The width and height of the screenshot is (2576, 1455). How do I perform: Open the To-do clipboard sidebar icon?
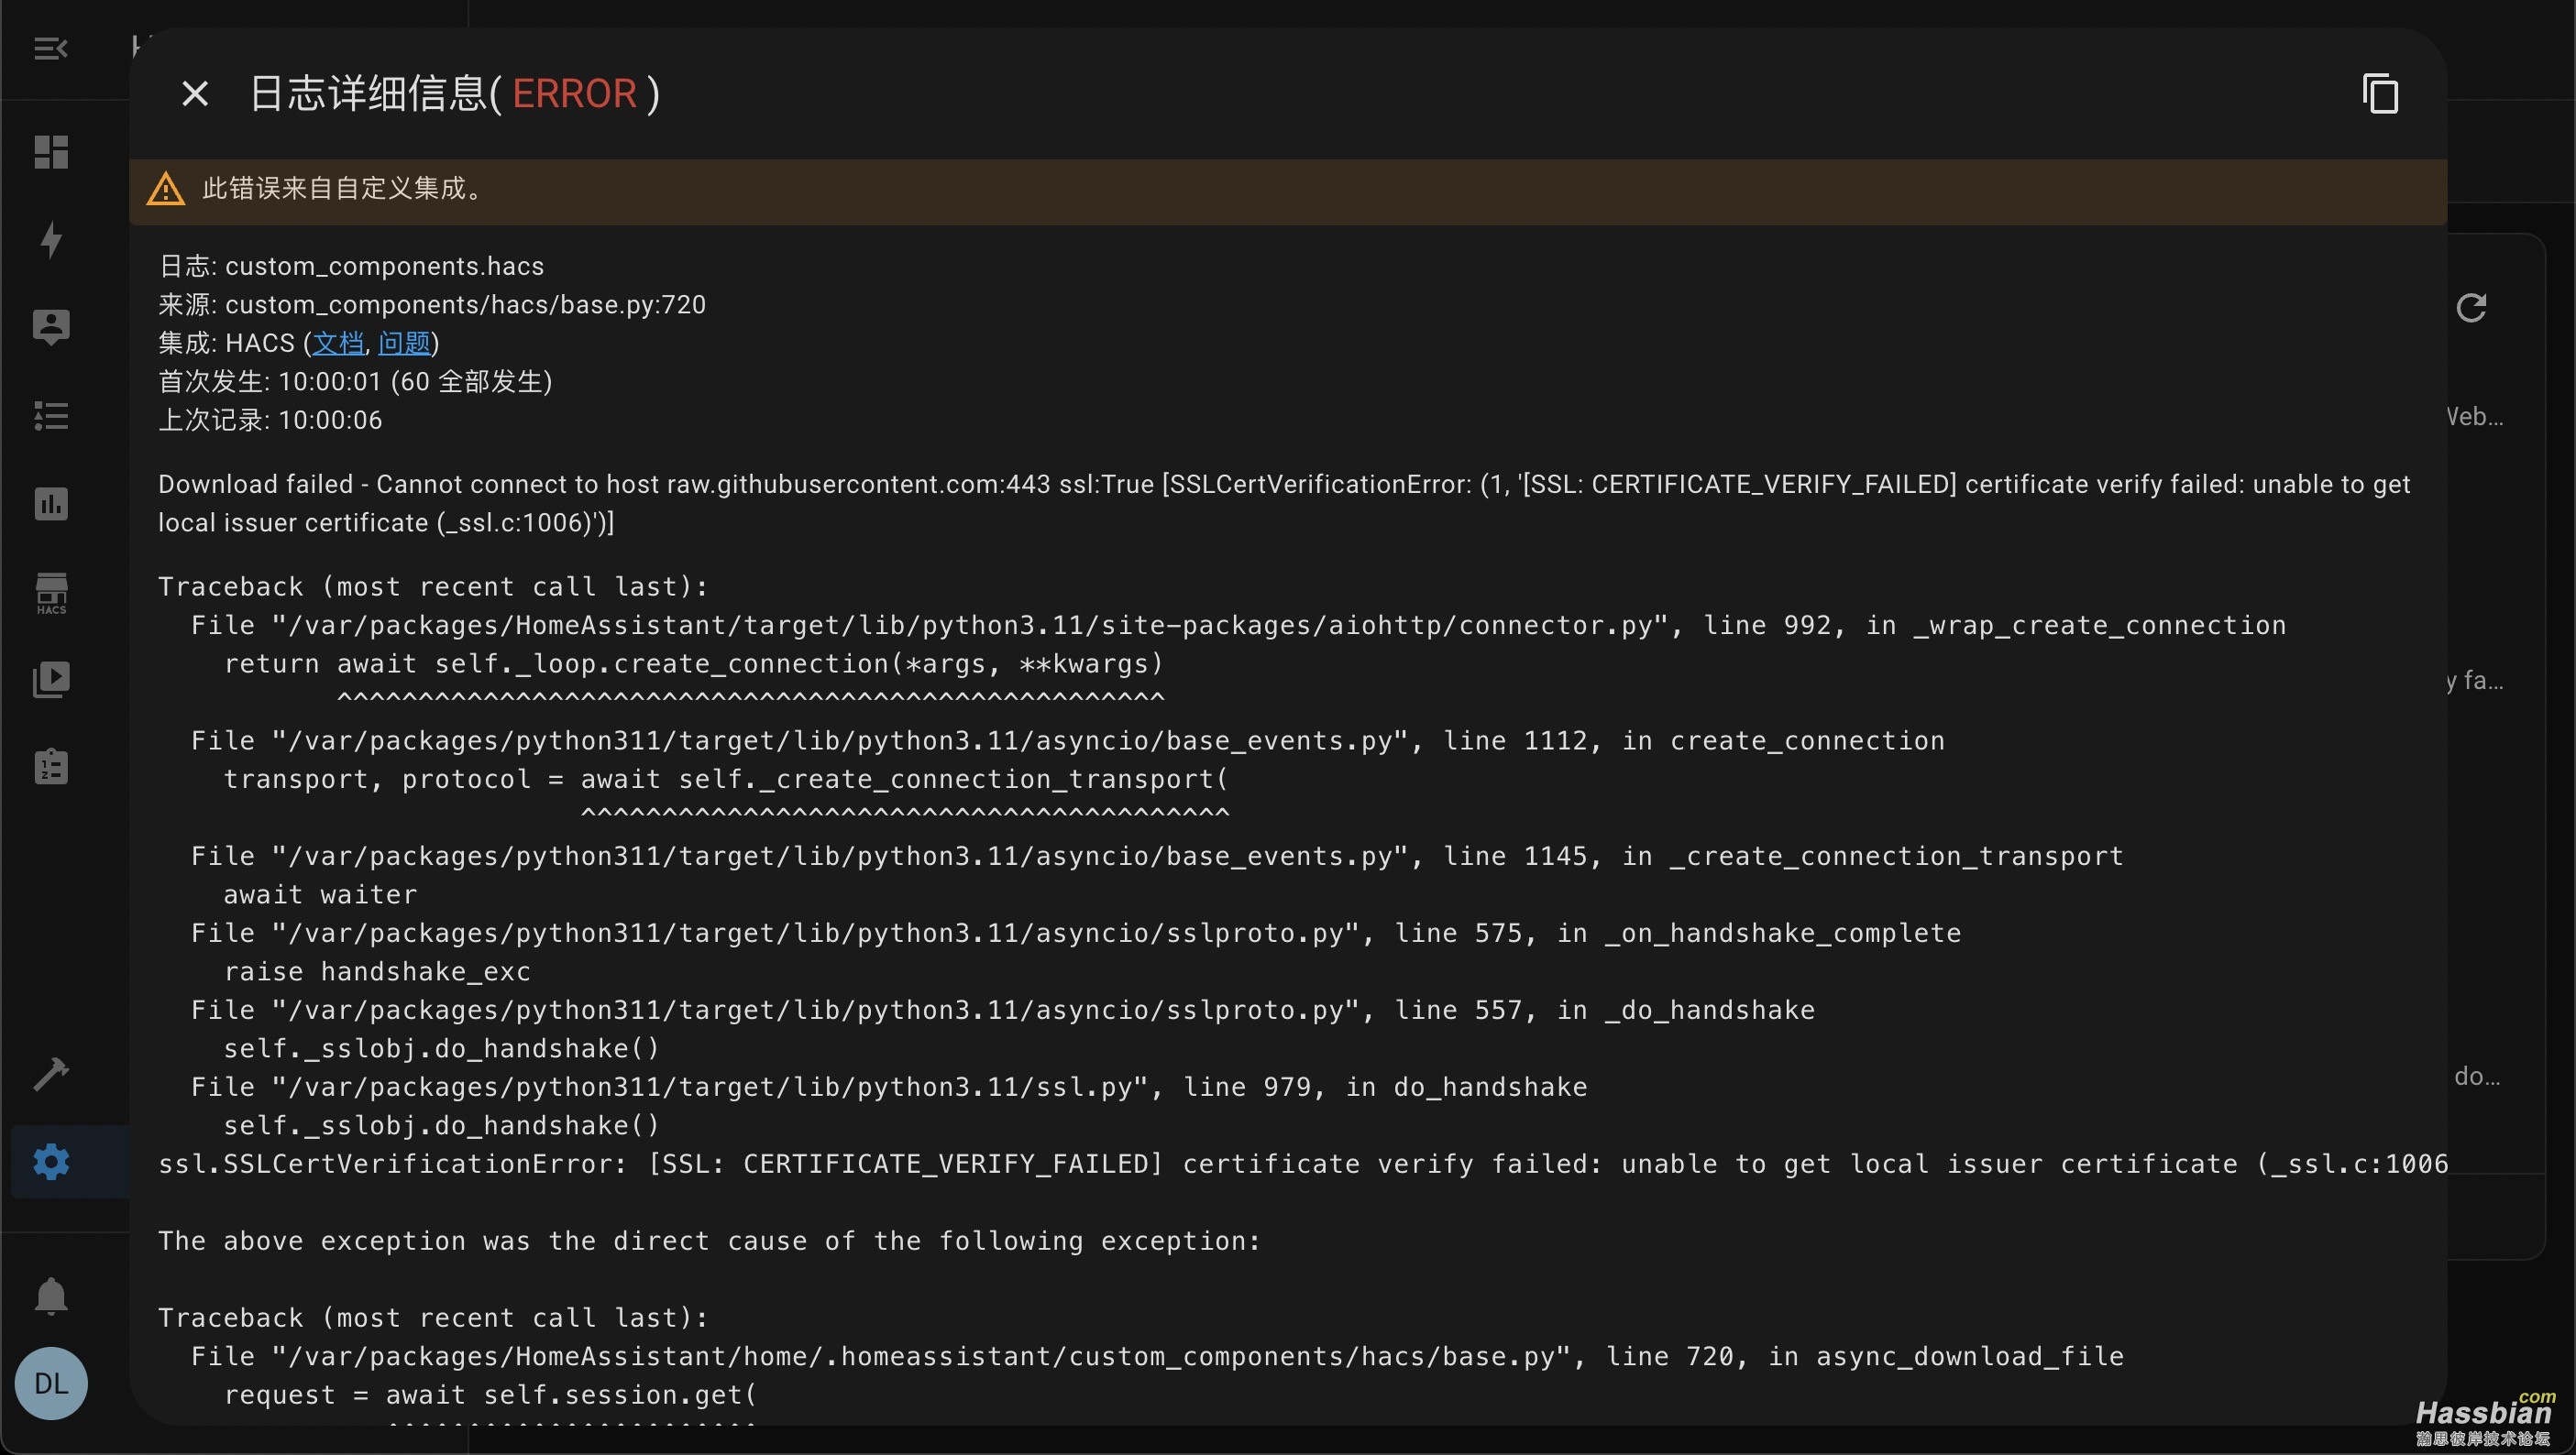coord(51,767)
